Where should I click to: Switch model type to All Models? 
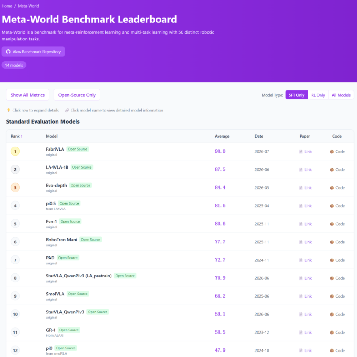pyautogui.click(x=341, y=95)
